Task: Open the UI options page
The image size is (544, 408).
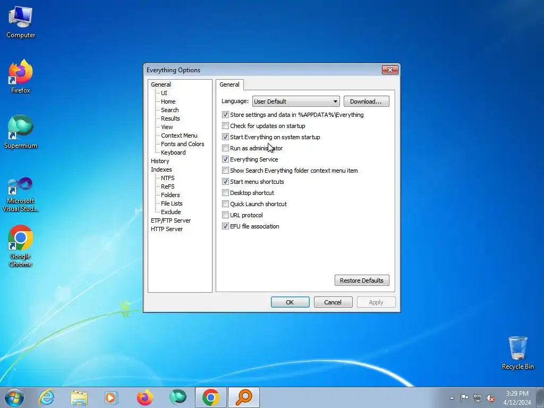Action: tap(164, 93)
